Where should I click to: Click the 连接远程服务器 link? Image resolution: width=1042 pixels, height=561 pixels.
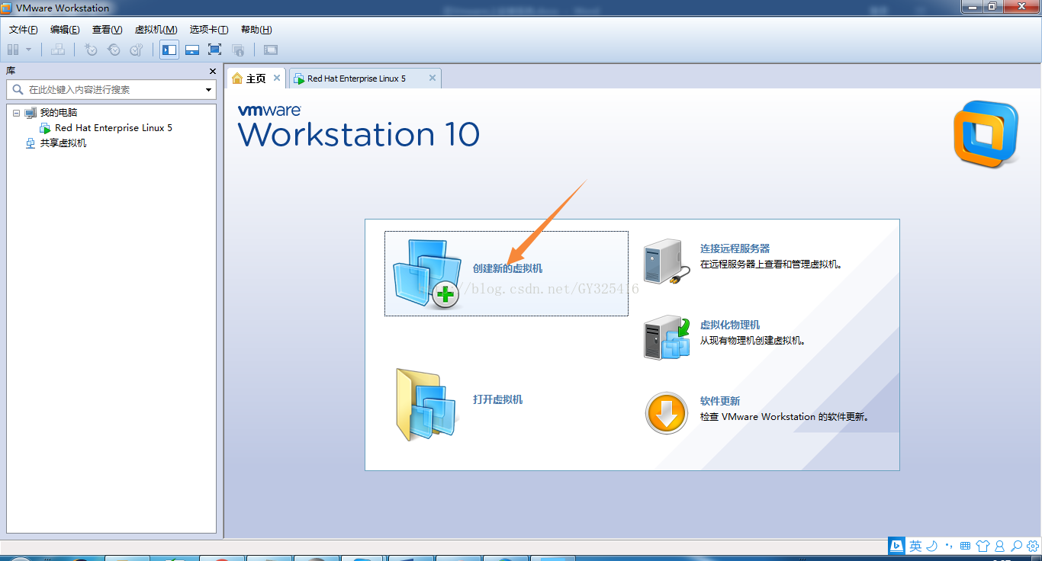point(735,248)
